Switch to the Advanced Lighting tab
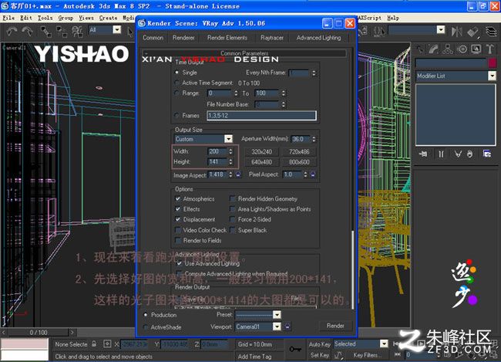The height and width of the screenshot is (362, 501). 318,38
